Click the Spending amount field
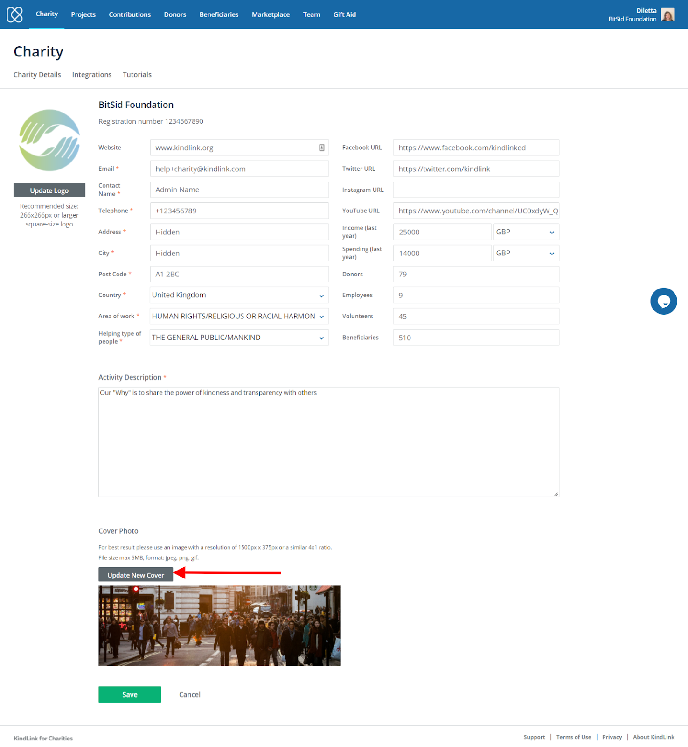688x747 pixels. coord(442,253)
